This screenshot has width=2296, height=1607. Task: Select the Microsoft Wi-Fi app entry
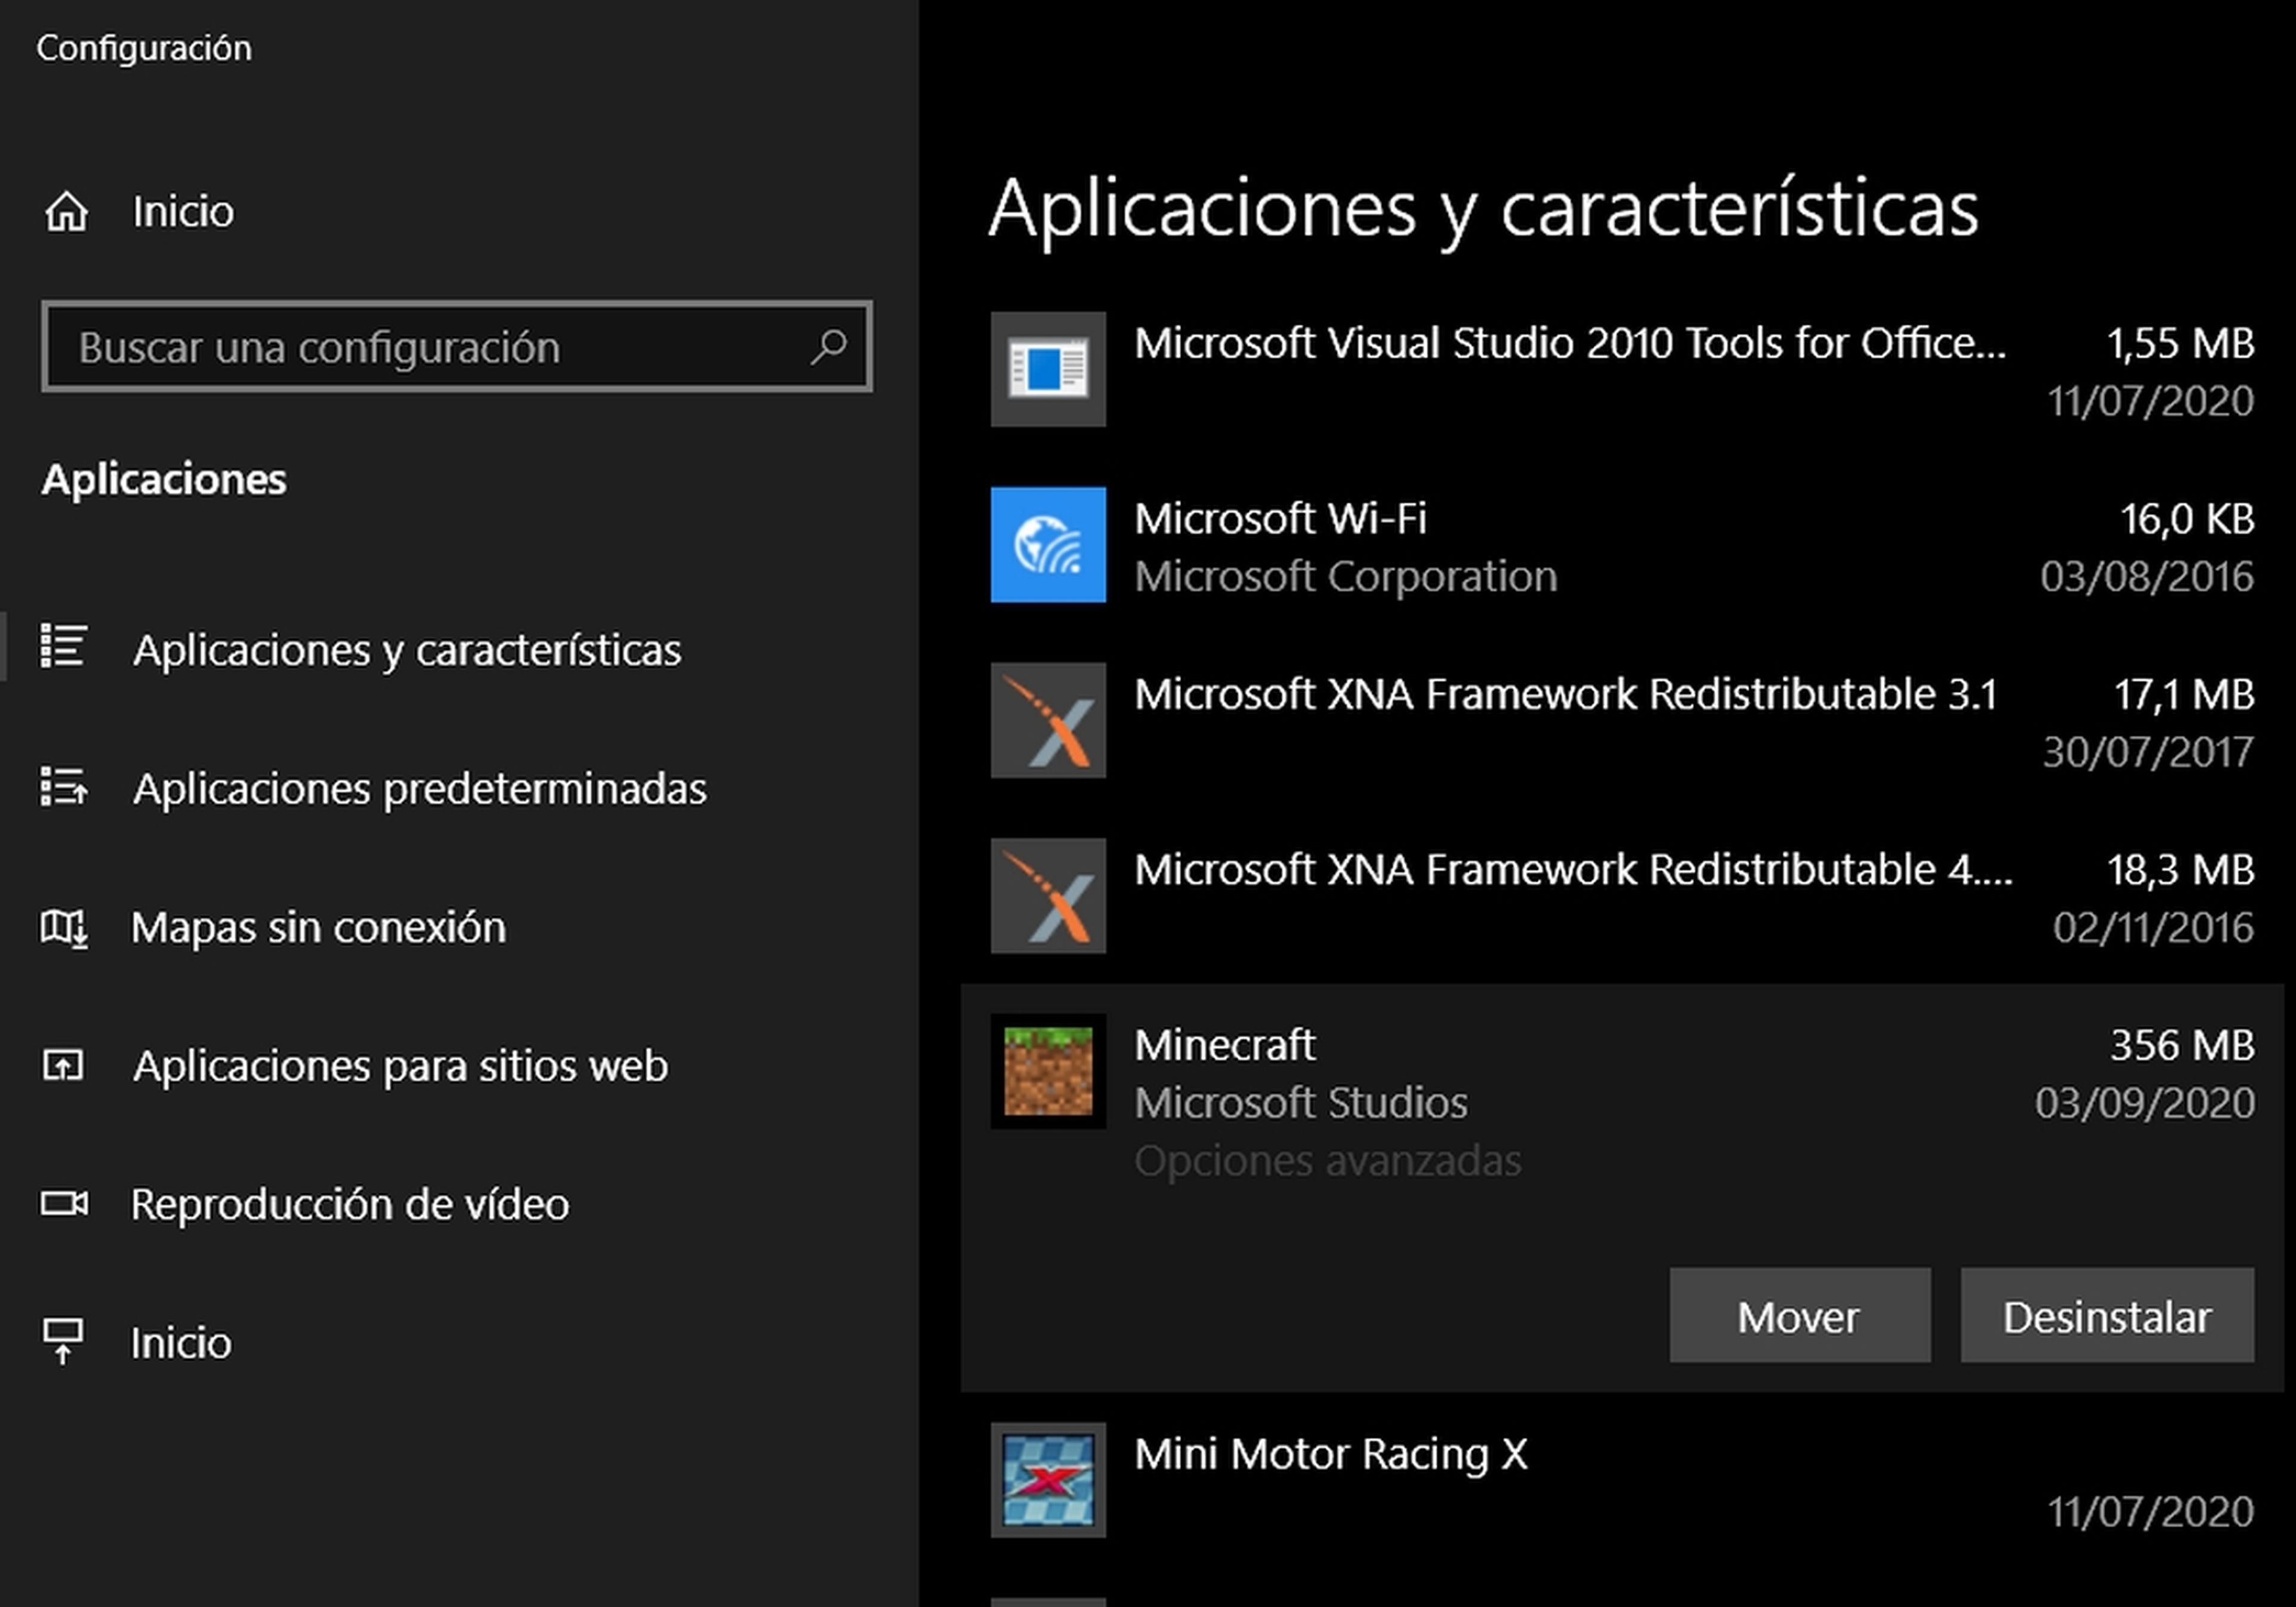click(1622, 545)
